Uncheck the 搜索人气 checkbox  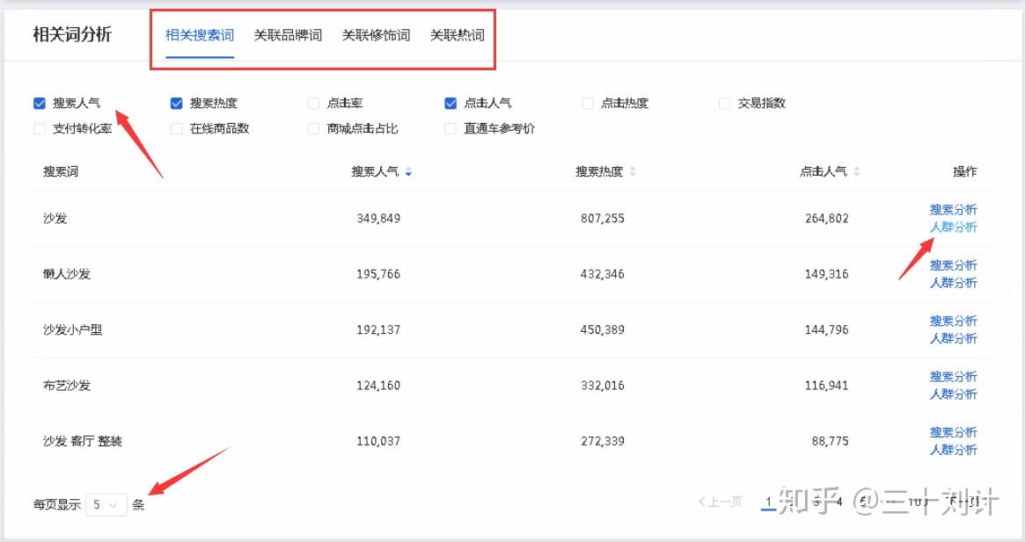[40, 103]
